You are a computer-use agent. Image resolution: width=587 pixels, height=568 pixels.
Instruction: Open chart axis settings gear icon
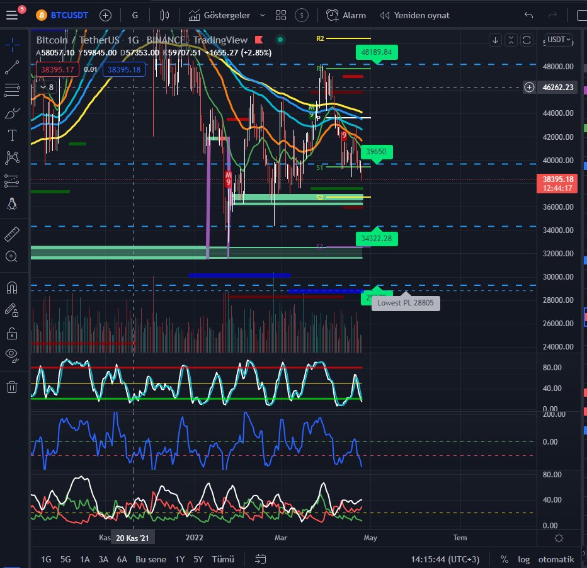[559, 538]
